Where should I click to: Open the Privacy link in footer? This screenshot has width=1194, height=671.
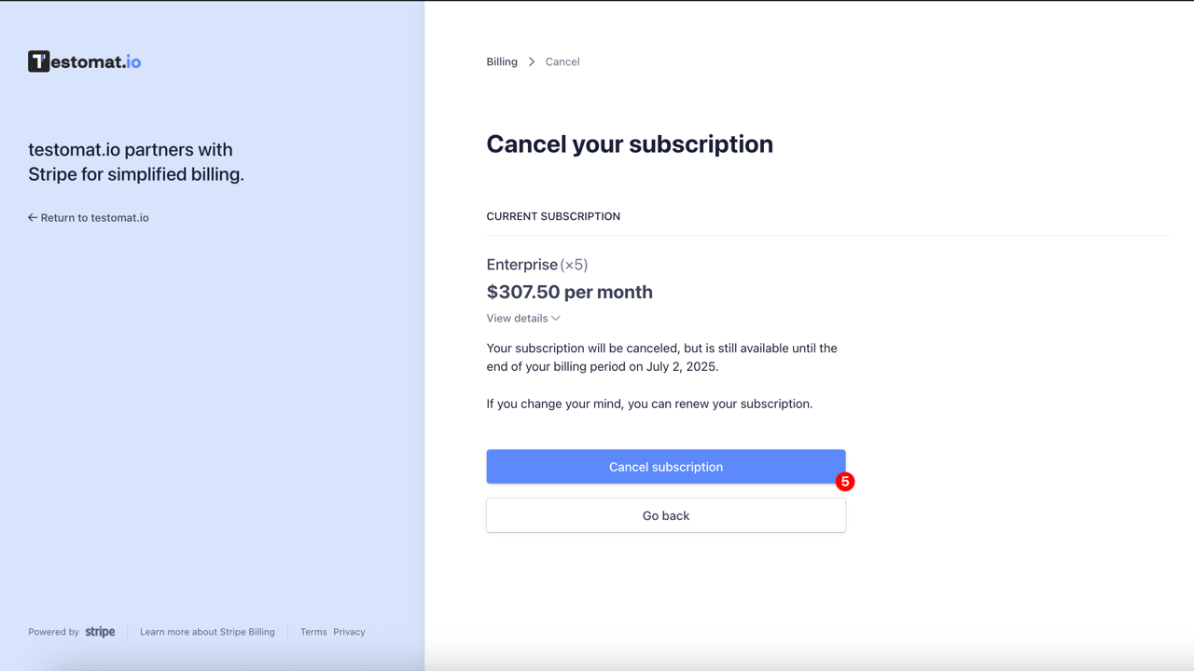point(348,631)
